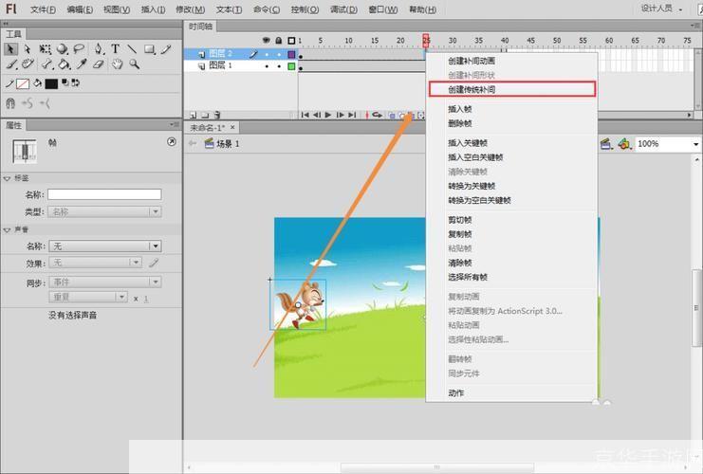The height and width of the screenshot is (474, 703).
Task: Click the Edit Scene clapperboard icon
Action: click(606, 144)
